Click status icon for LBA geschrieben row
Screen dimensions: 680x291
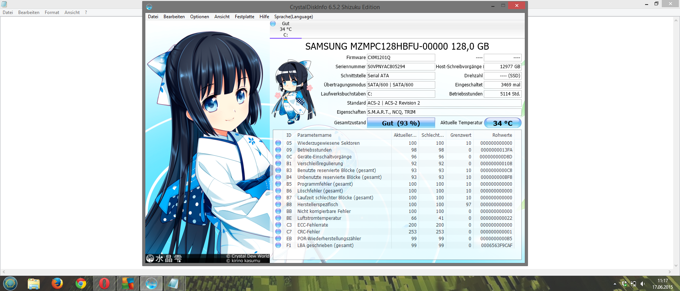(278, 245)
